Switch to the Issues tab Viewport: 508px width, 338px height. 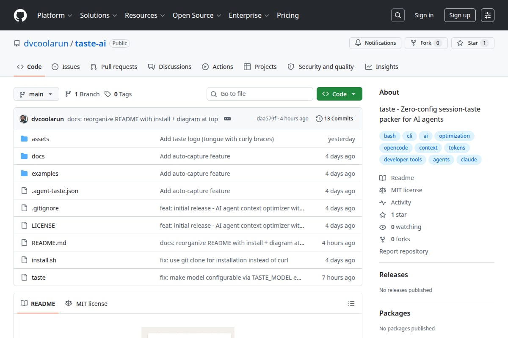(x=66, y=67)
